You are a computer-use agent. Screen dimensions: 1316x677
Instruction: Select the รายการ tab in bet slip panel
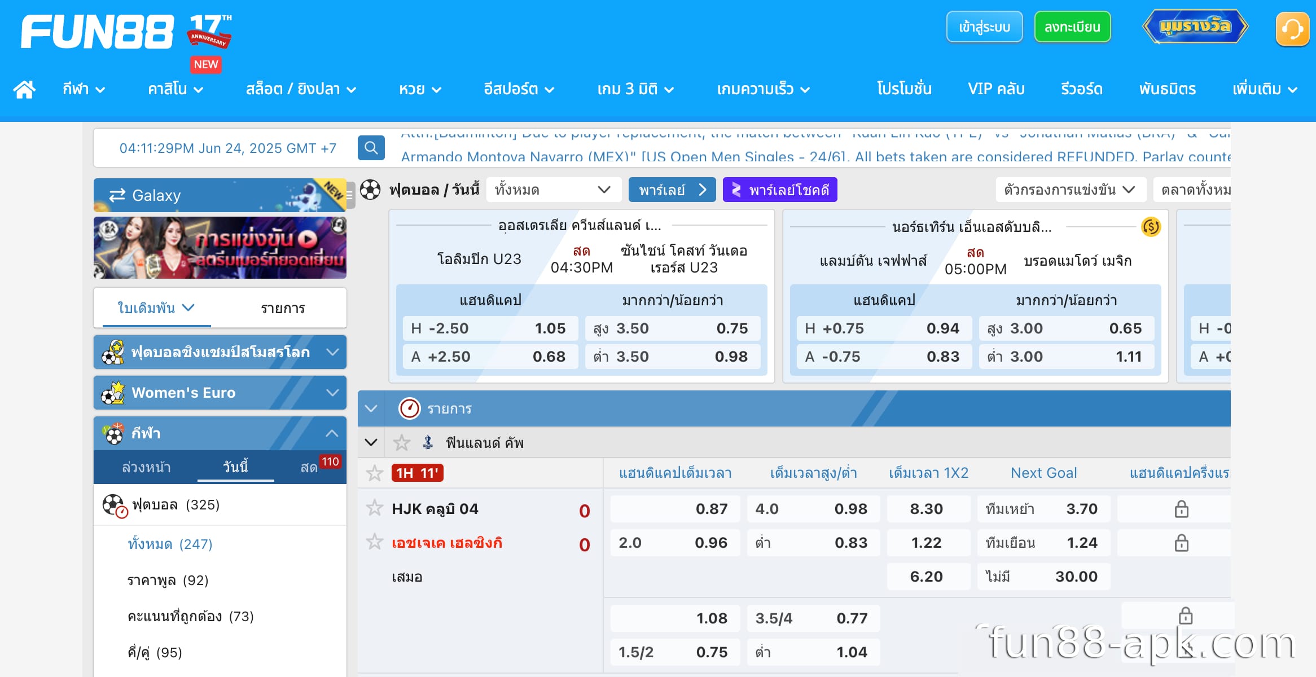click(x=283, y=308)
